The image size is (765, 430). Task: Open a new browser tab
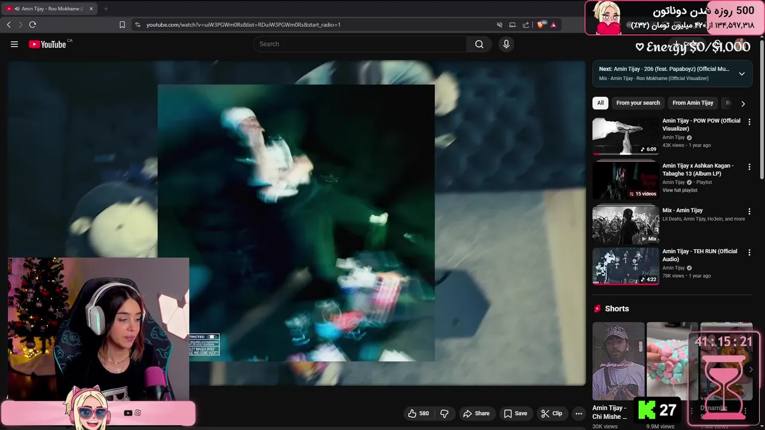[106, 8]
